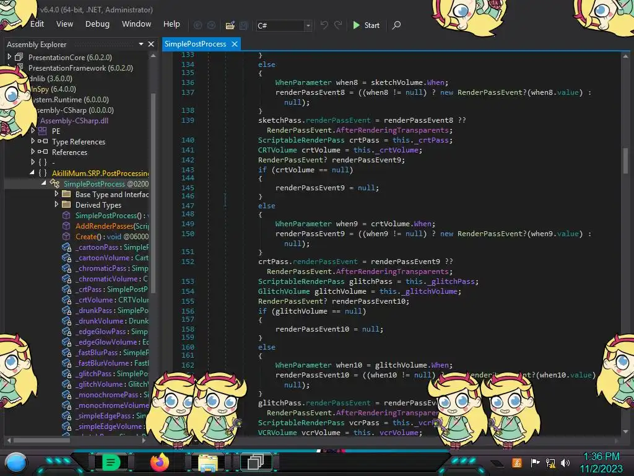Select the Create() : void method

click(x=111, y=237)
